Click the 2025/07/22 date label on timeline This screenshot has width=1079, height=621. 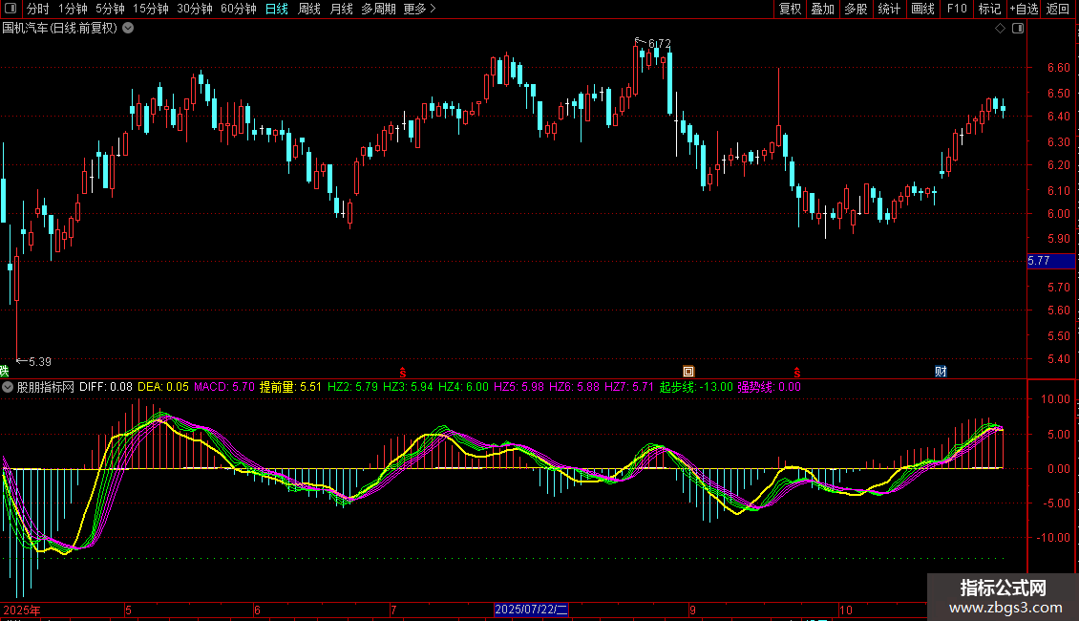coord(531,610)
